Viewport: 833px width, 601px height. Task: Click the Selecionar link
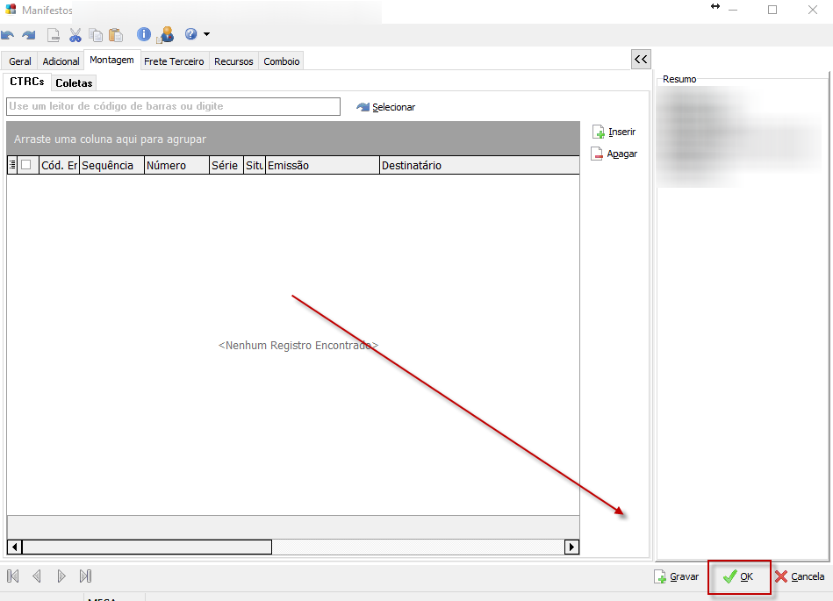(385, 107)
